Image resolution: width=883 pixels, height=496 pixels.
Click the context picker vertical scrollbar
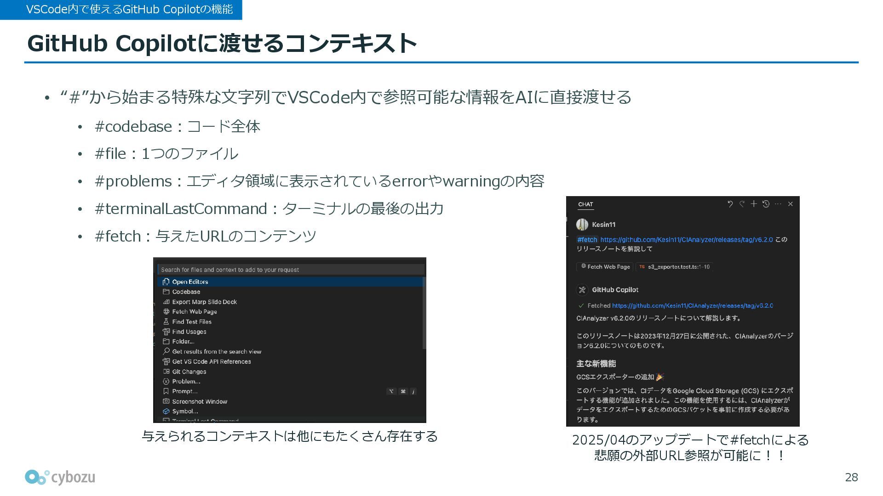pos(424,312)
